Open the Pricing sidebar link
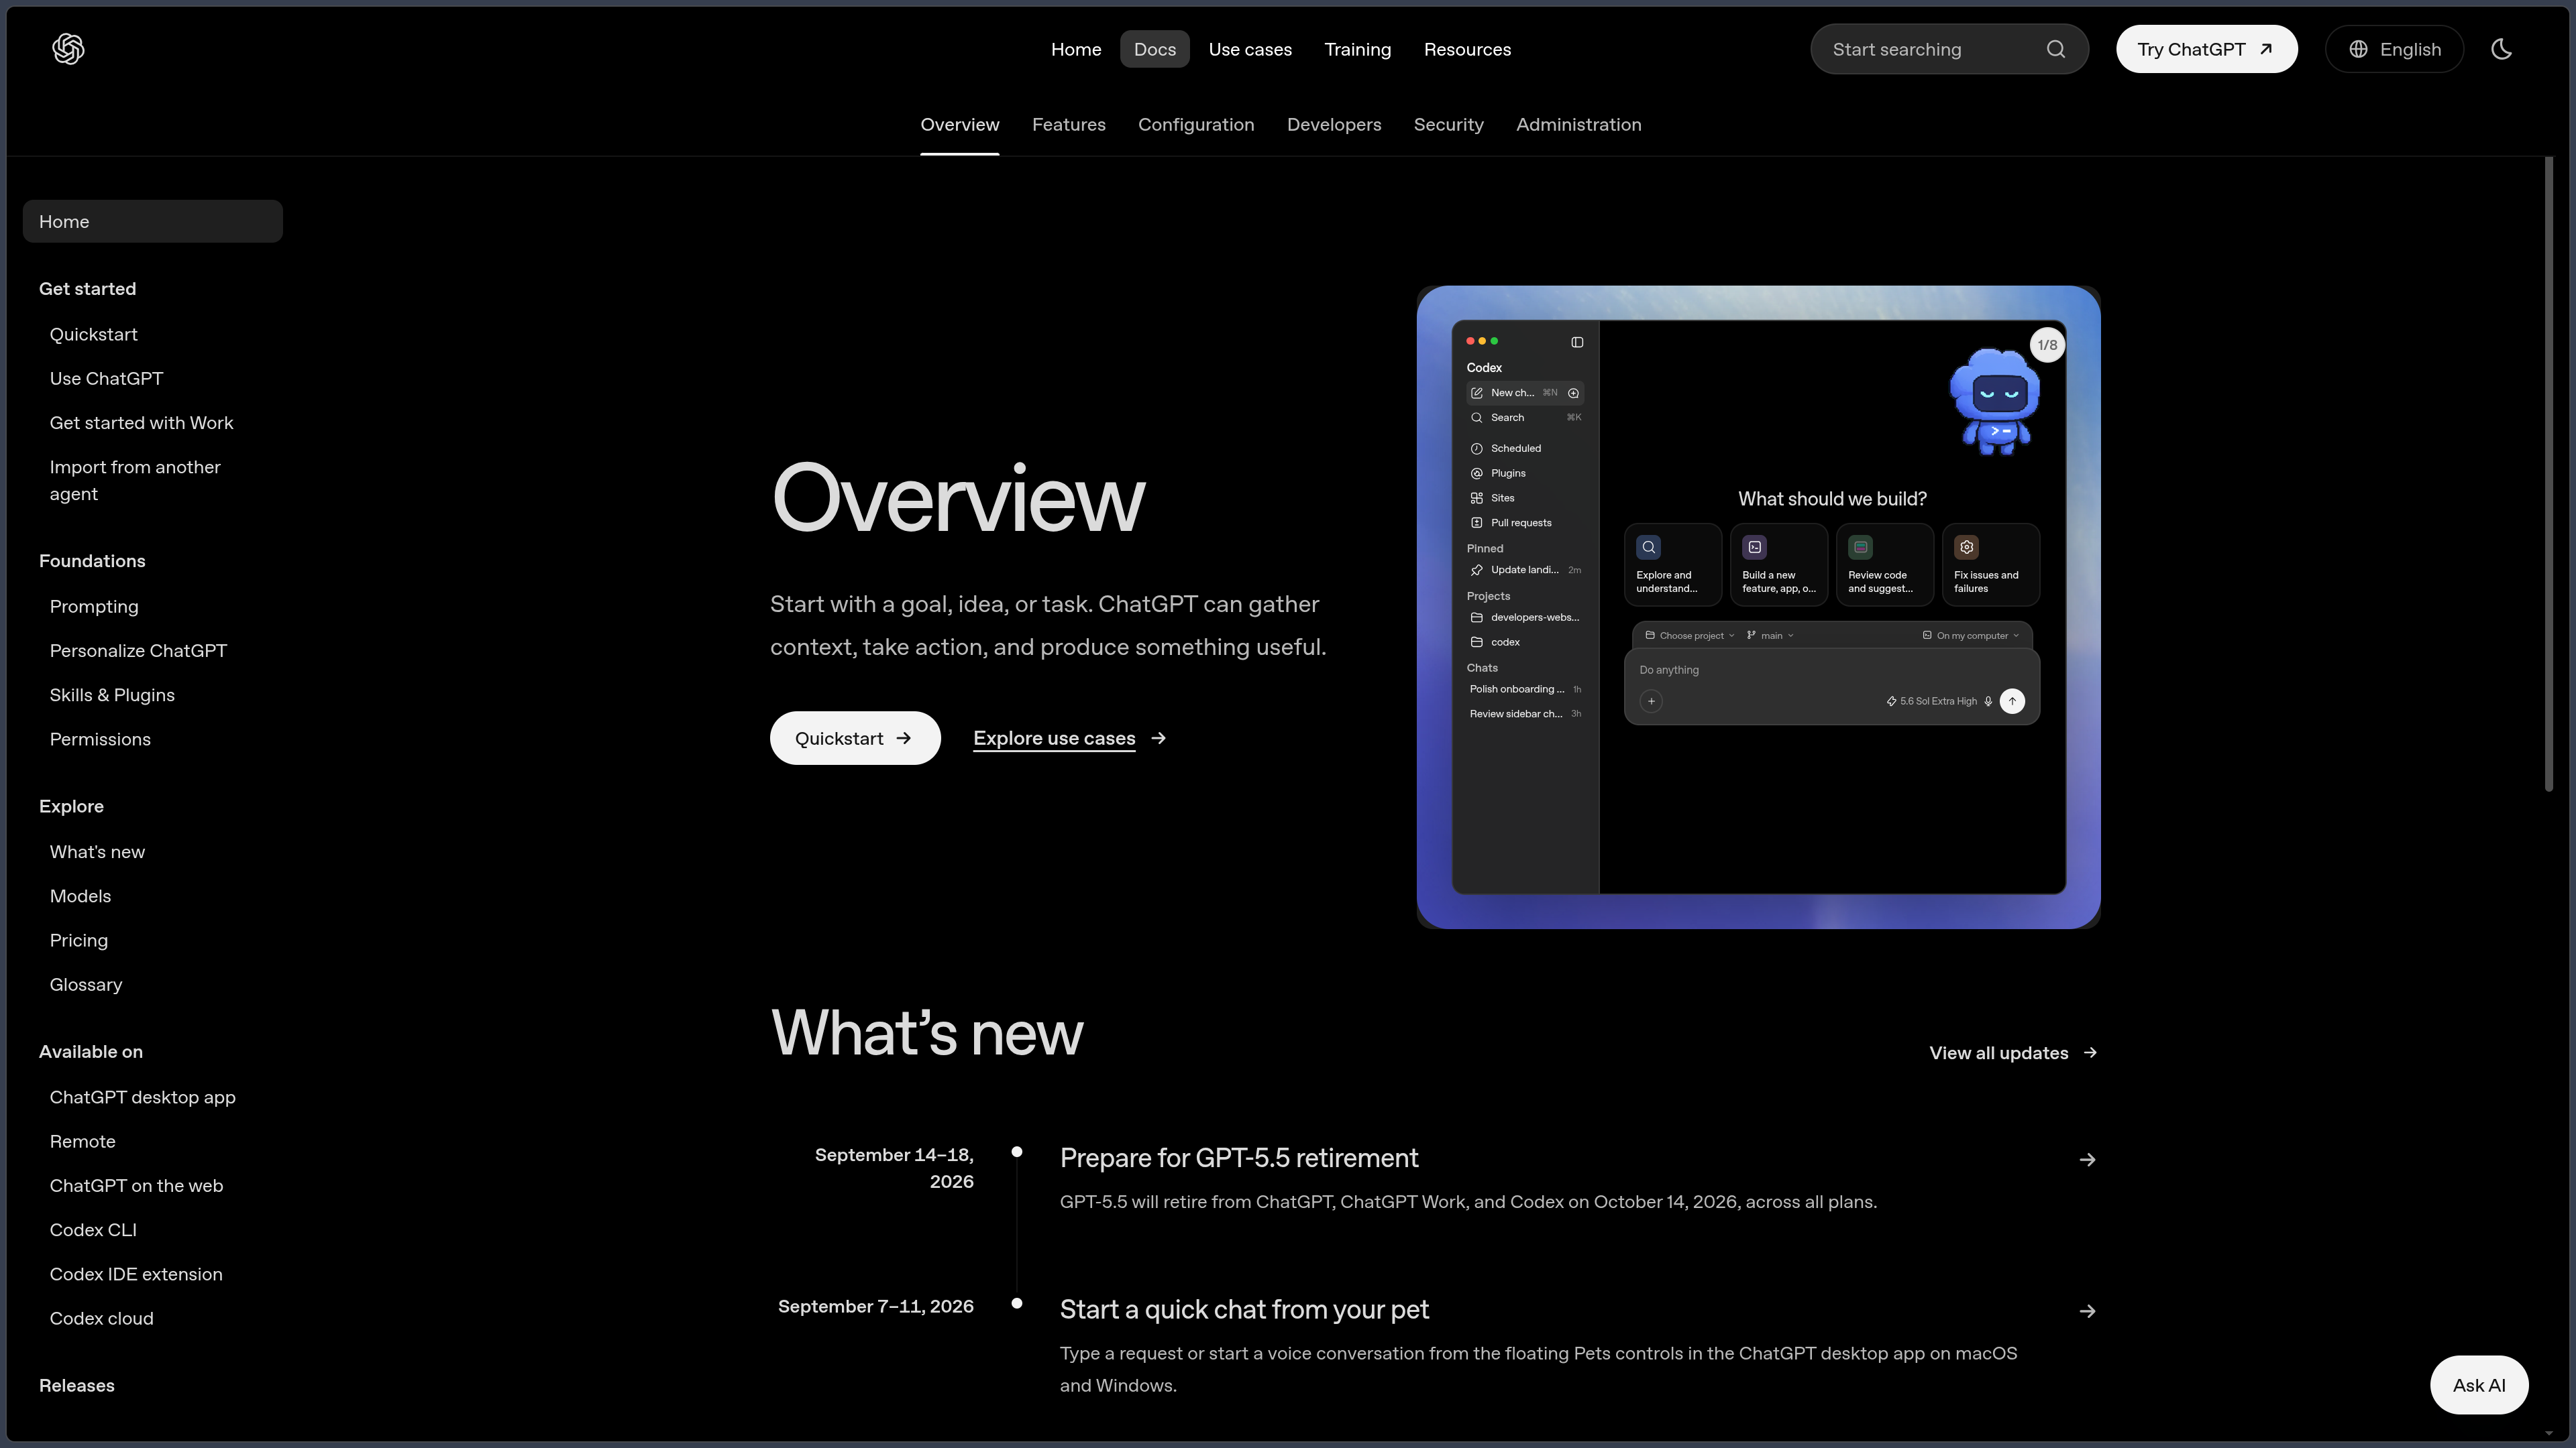2576x1448 pixels. (x=78, y=941)
